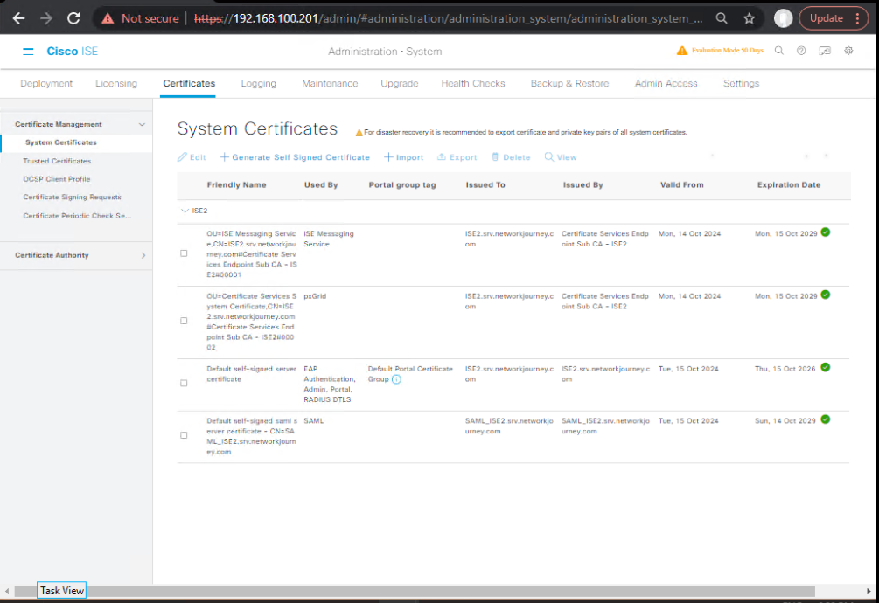879x603 pixels.
Task: Sort by Valid From column header
Action: [681, 185]
